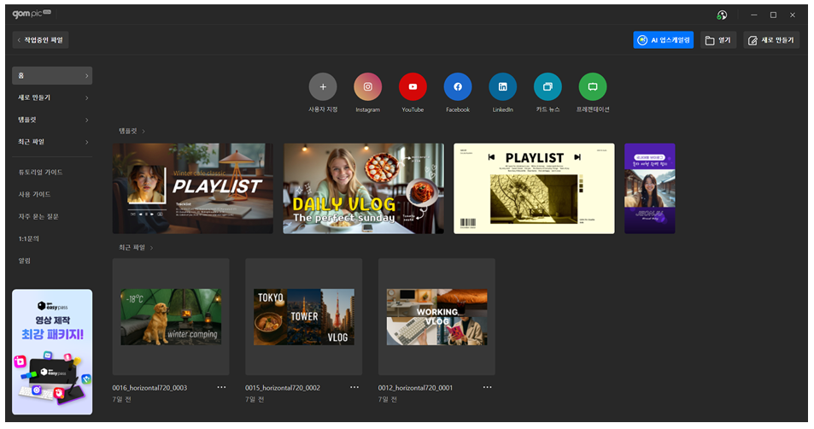
Task: Open the winter camping recent file thumbnail
Action: (x=171, y=317)
